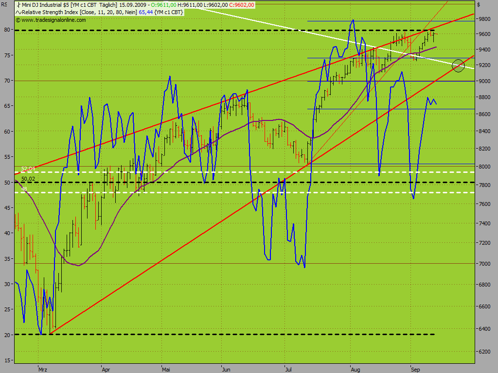Click the $ header of the right axis

point(479,4)
